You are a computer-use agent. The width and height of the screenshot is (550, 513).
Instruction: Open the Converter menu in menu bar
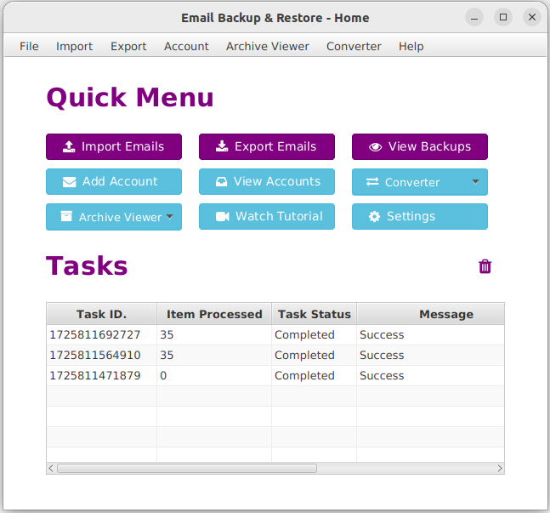pyautogui.click(x=354, y=46)
